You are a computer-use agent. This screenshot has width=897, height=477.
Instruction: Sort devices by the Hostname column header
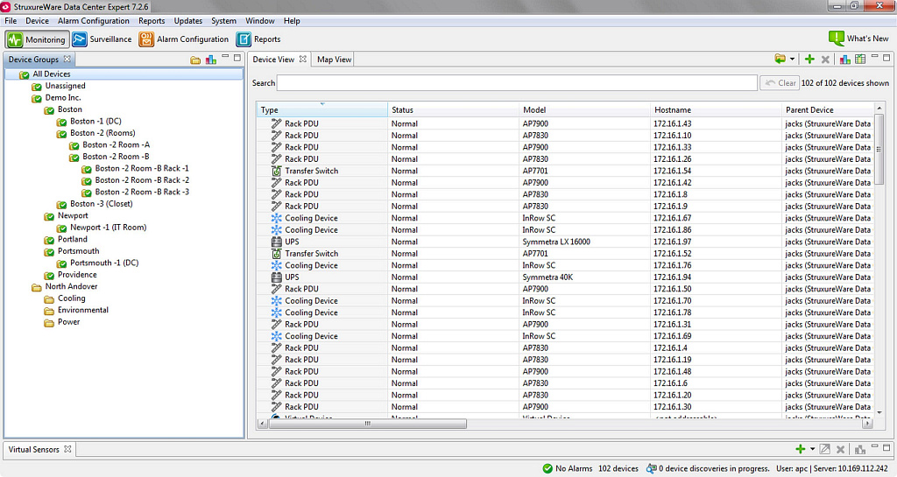pos(716,109)
